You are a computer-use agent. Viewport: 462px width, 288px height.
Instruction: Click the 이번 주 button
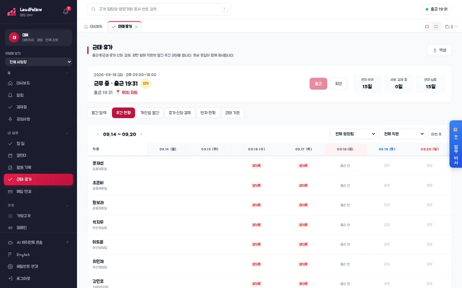(x=436, y=134)
